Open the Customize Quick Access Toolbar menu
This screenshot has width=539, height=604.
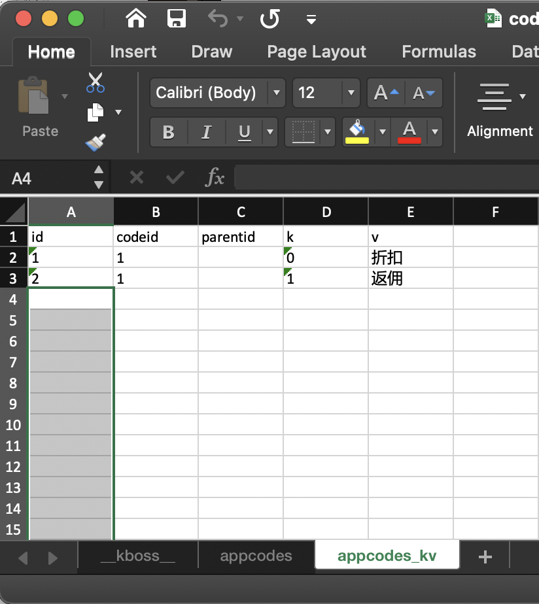click(311, 19)
